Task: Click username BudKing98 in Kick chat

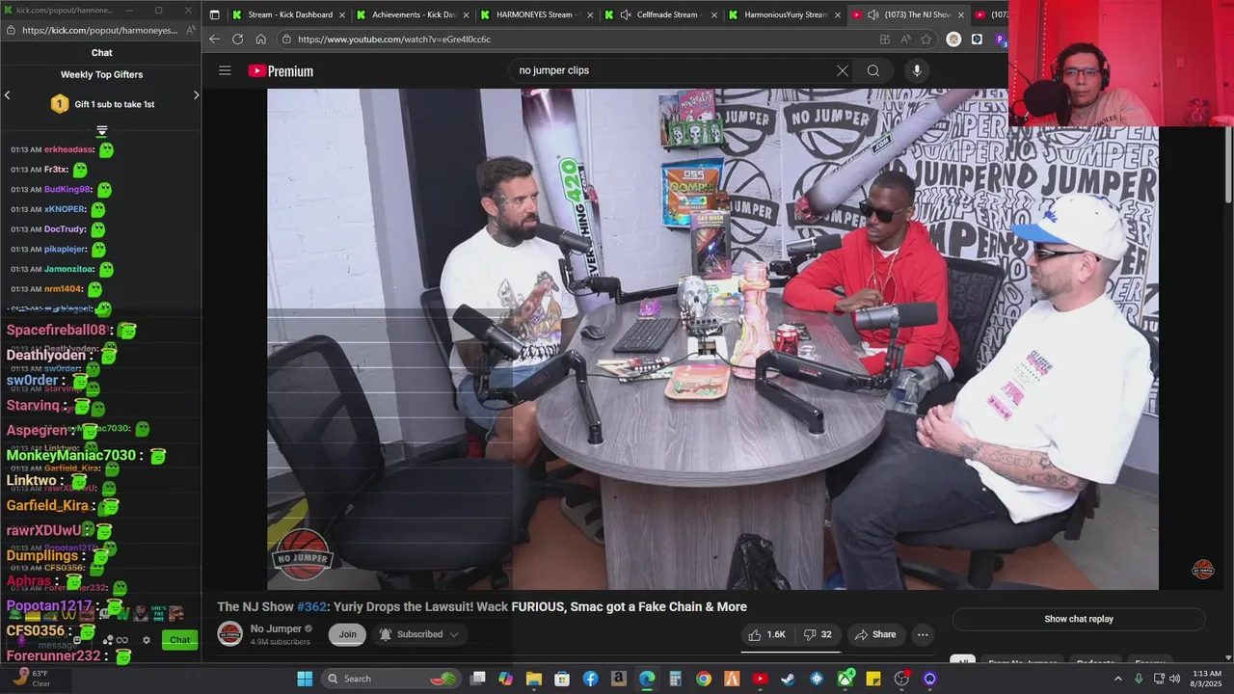Action: (x=67, y=190)
